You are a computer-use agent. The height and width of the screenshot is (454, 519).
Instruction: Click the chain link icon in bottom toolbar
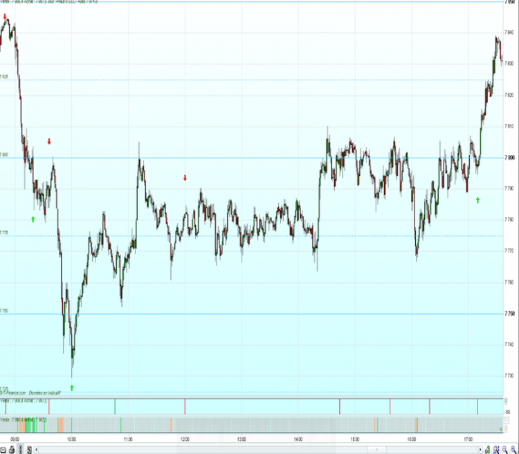(x=21, y=450)
